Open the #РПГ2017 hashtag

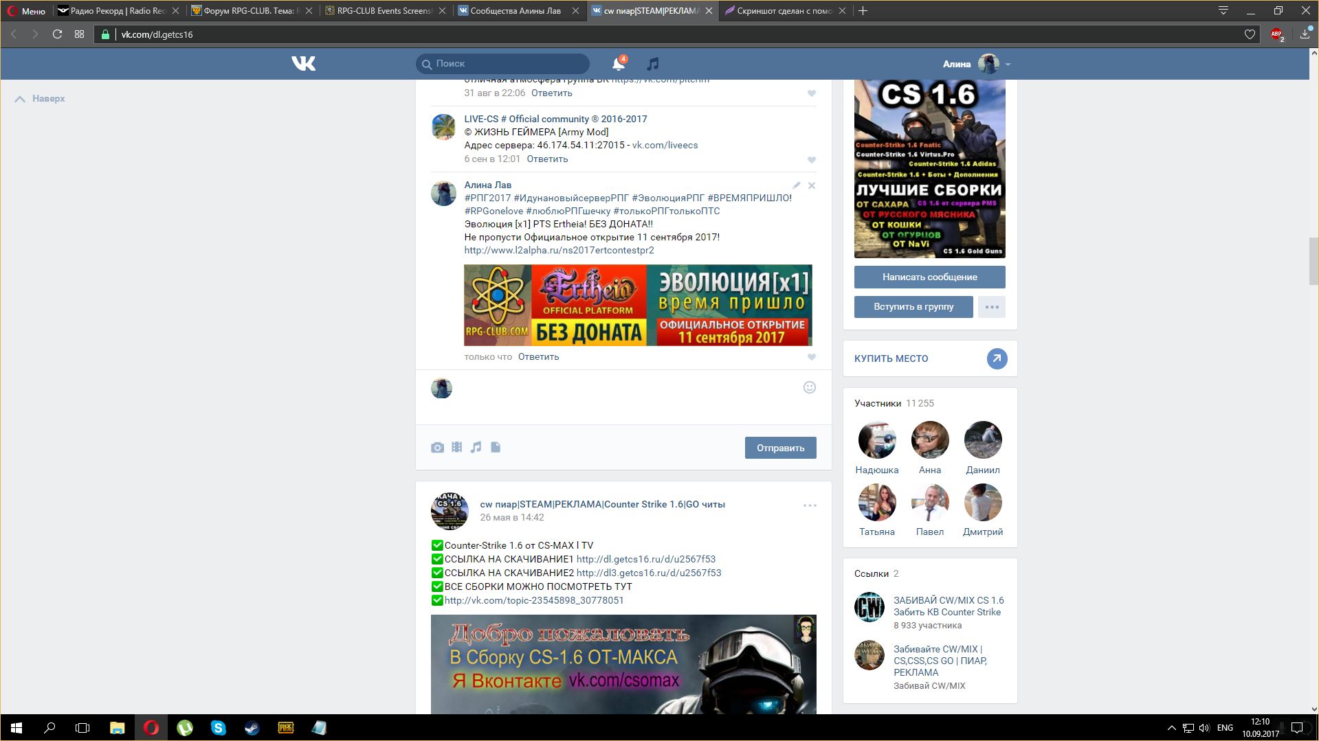pos(487,198)
